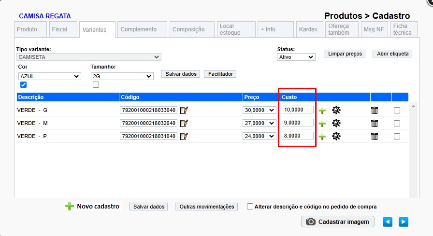Image resolution: width=433 pixels, height=236 pixels.
Task: Expand price dropdown 27,0000
Action: (x=260, y=123)
